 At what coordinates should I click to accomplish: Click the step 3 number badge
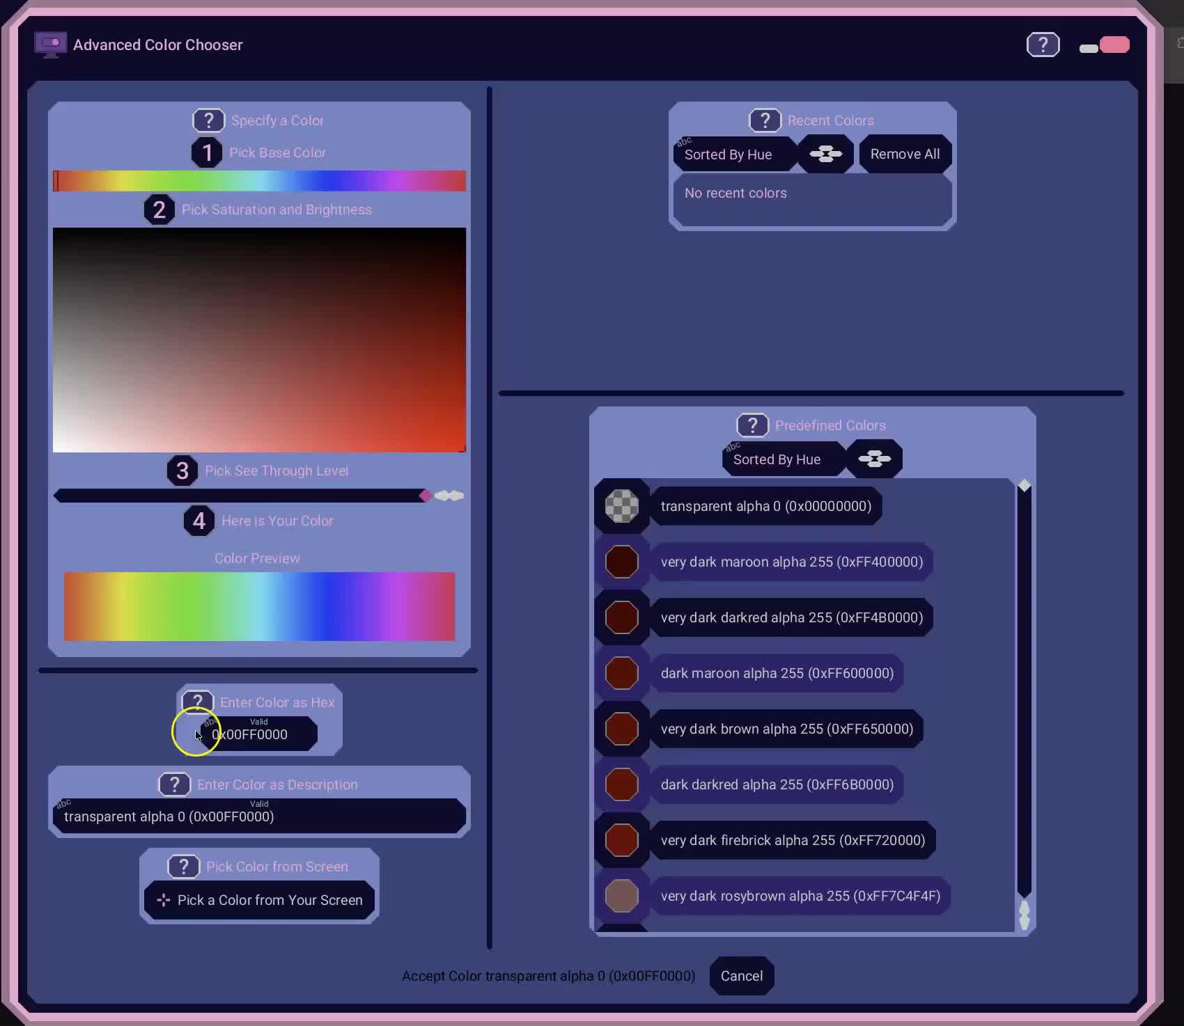(182, 471)
